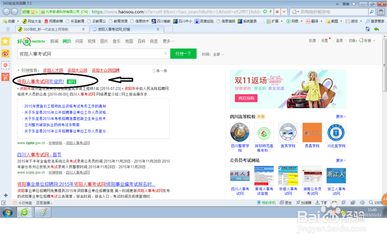Click the browser back arrow button
387x242 pixels.
coord(7,12)
